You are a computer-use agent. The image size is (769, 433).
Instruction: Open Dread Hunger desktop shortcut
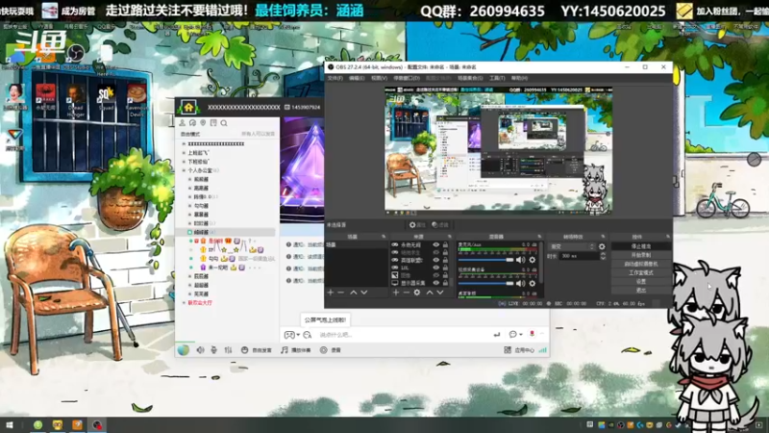75,101
